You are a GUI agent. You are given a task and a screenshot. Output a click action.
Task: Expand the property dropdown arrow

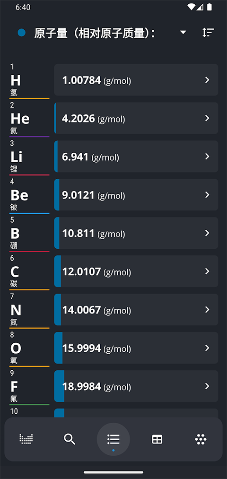pyautogui.click(x=183, y=32)
